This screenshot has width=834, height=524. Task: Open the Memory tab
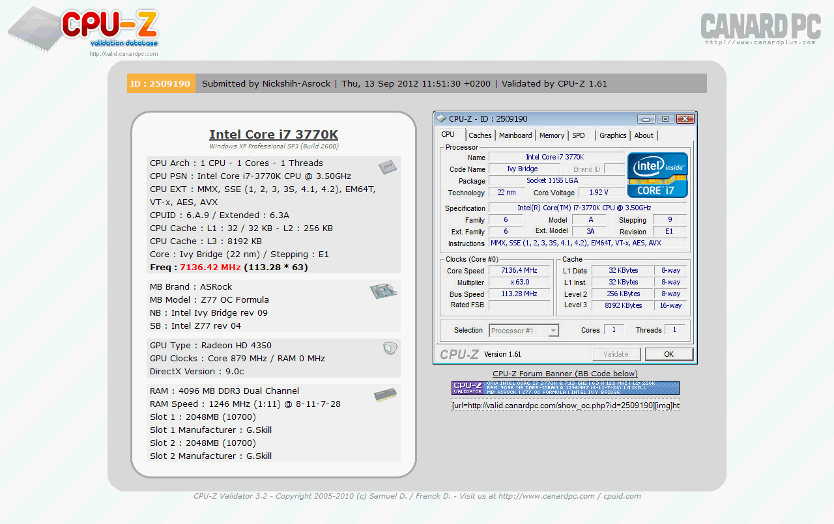pyautogui.click(x=552, y=135)
